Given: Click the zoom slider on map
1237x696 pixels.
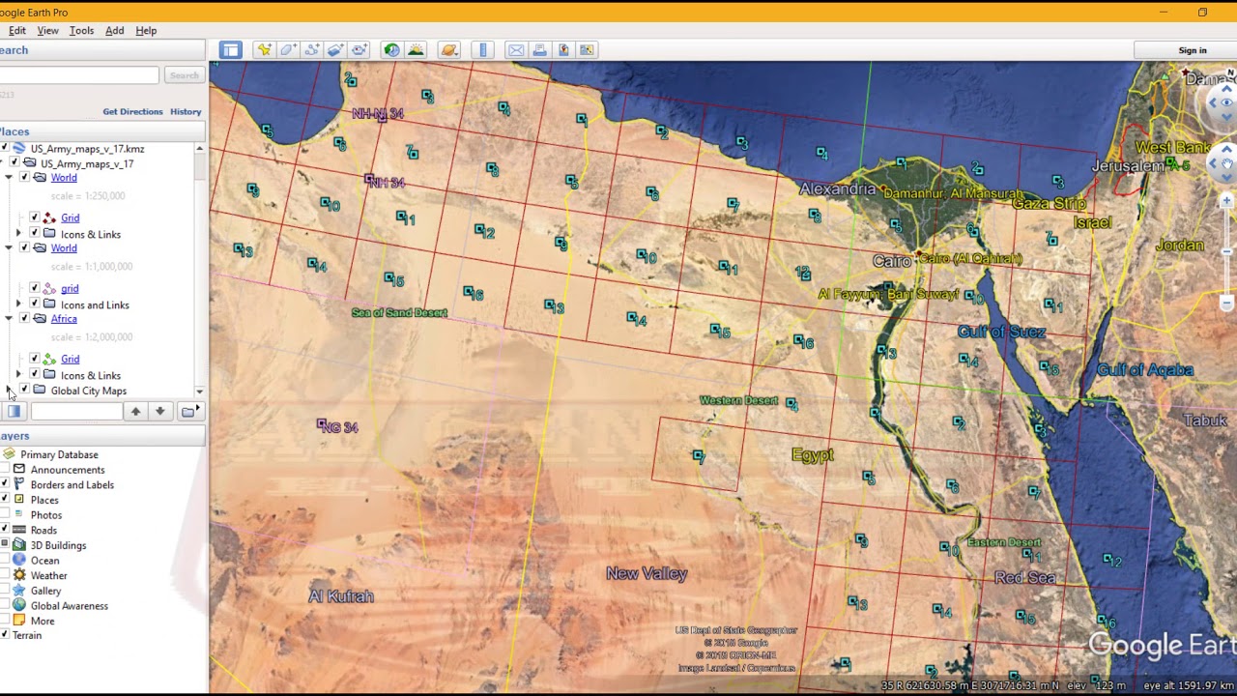Looking at the screenshot, I should [1226, 251].
